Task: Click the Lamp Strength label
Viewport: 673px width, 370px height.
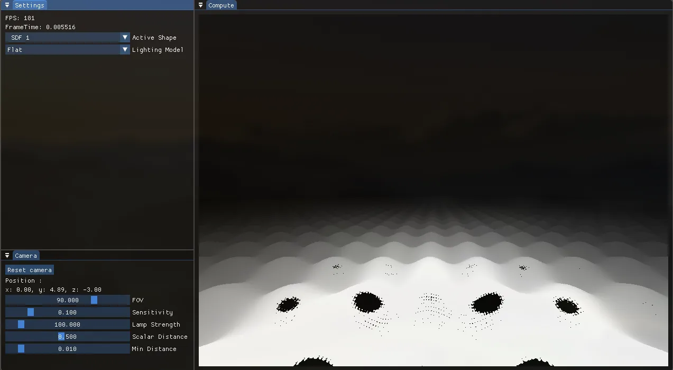Action: [x=156, y=324]
